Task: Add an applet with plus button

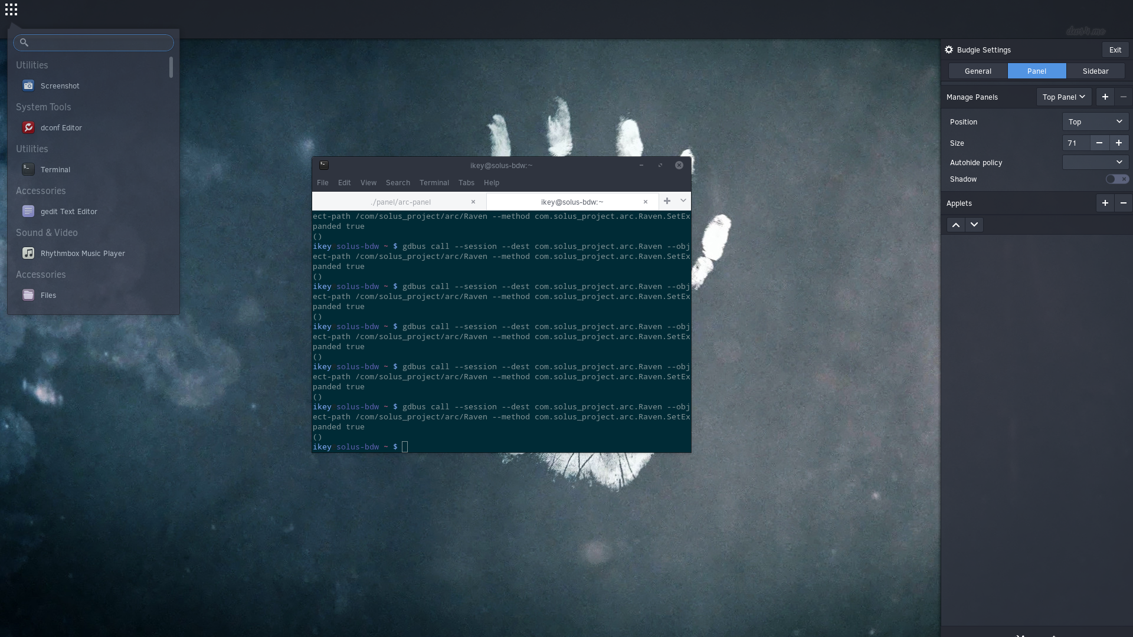Action: pyautogui.click(x=1105, y=203)
